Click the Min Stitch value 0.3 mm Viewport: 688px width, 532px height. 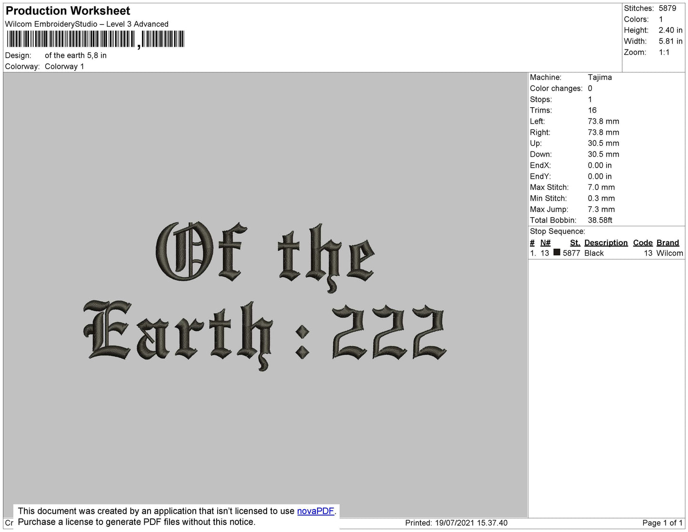click(601, 198)
